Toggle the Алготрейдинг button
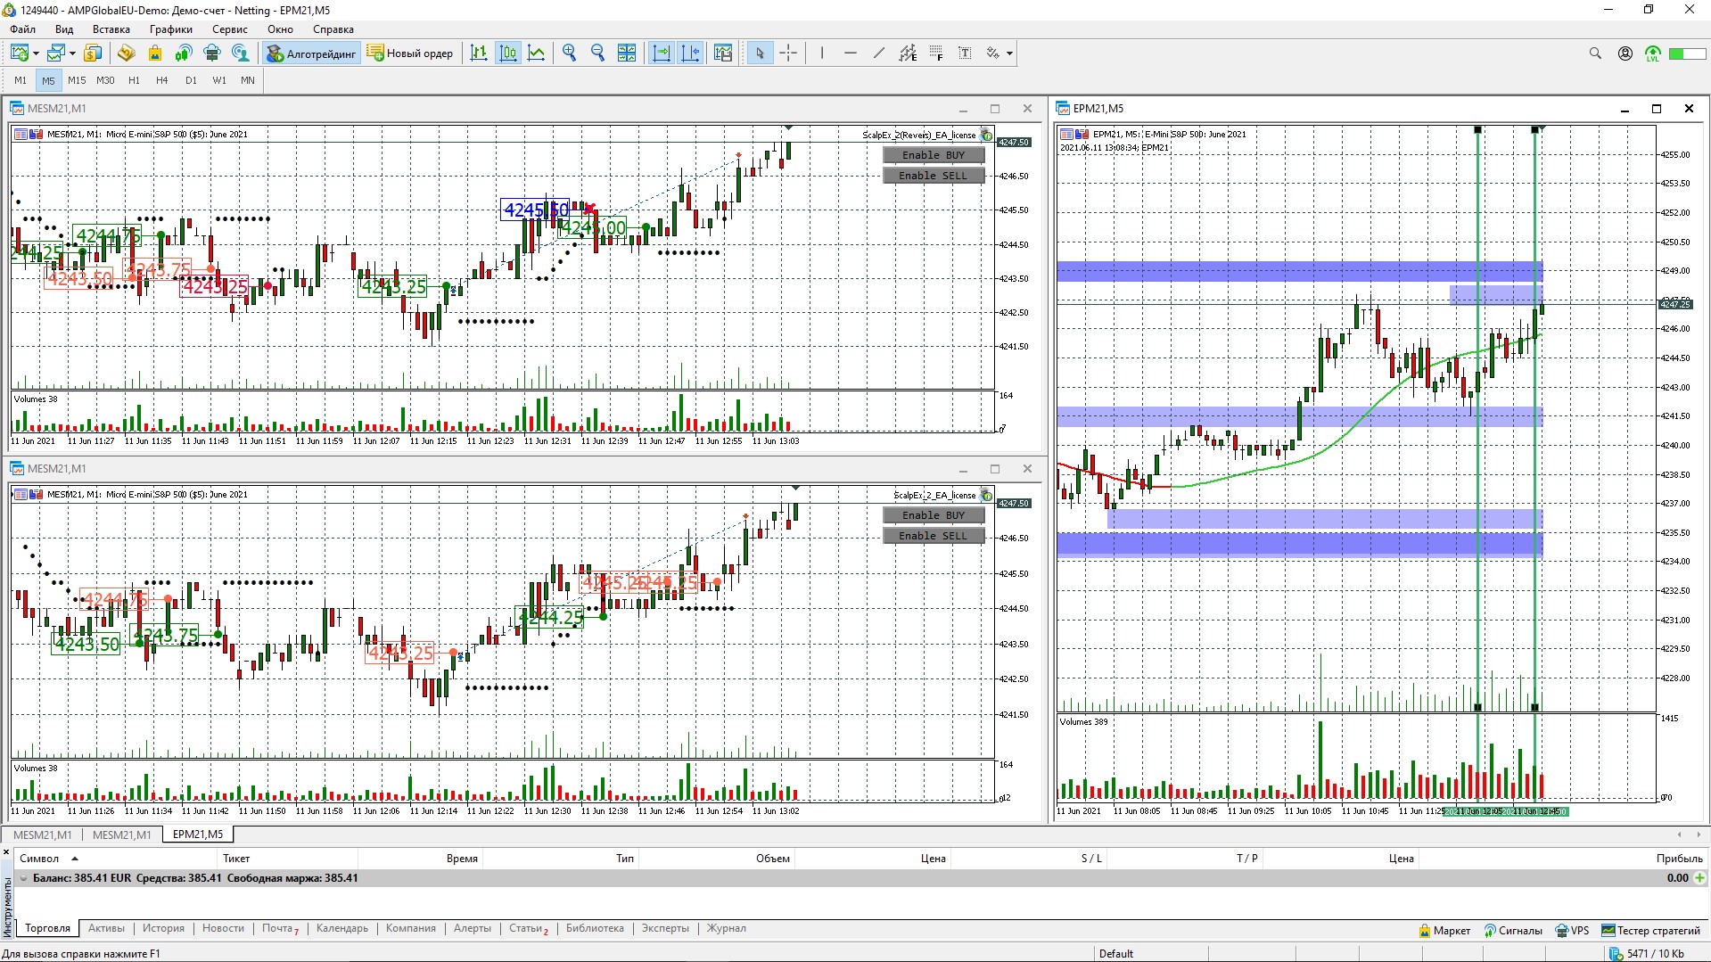Screen dimensions: 1711x962 [x=311, y=53]
